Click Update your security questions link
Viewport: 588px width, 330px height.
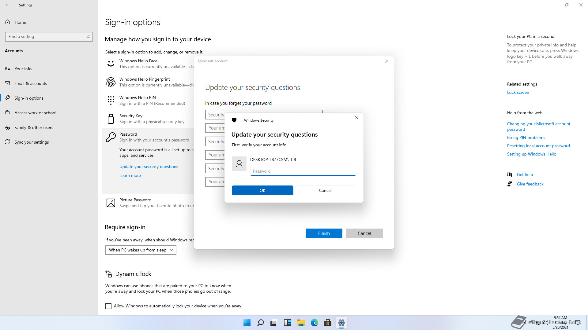(x=149, y=167)
